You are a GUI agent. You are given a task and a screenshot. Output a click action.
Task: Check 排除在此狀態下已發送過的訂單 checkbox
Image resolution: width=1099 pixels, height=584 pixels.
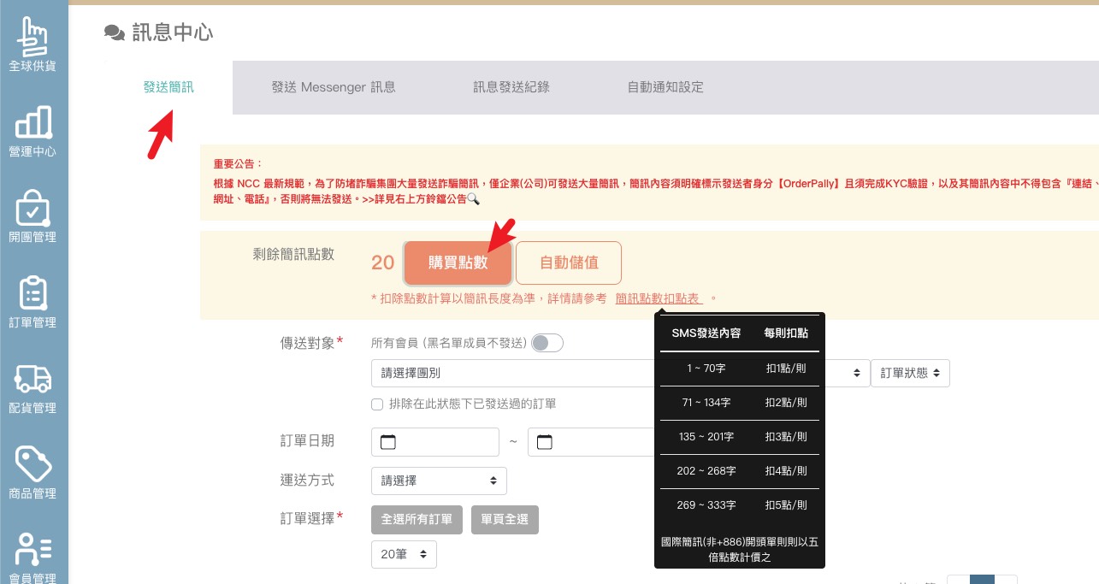[x=377, y=404]
